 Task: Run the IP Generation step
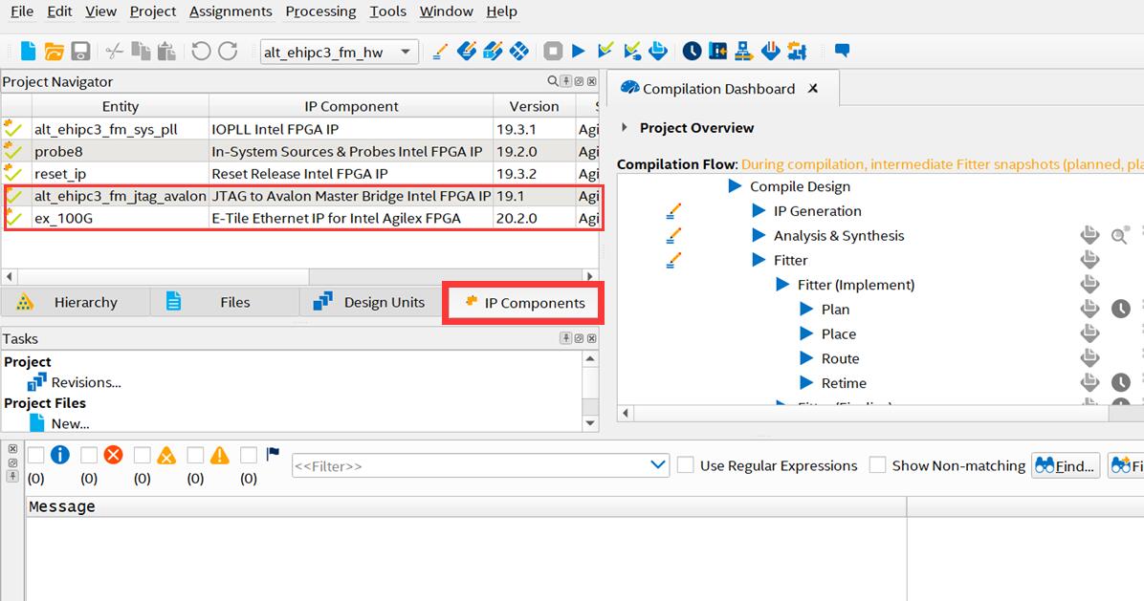tap(759, 211)
